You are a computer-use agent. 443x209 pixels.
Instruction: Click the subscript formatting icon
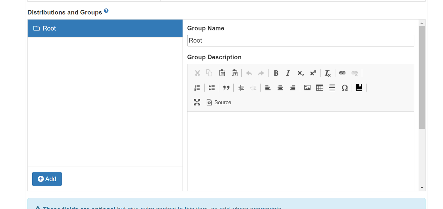[x=300, y=73]
